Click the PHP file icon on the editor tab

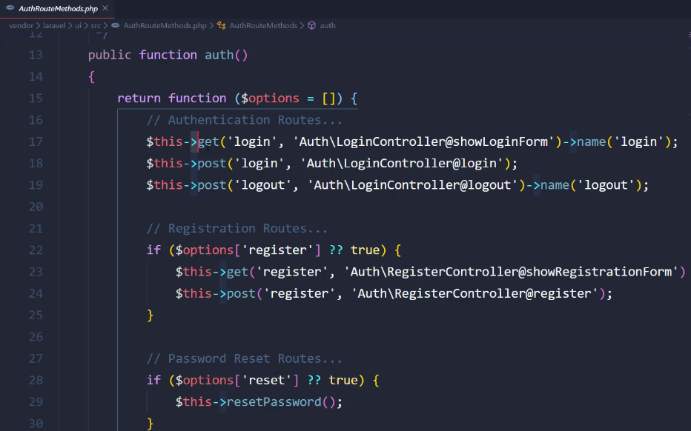(10, 7)
